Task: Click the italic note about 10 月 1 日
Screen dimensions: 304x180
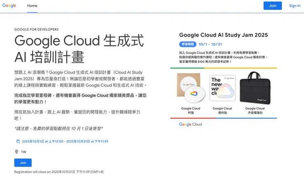Action: click(x=59, y=129)
